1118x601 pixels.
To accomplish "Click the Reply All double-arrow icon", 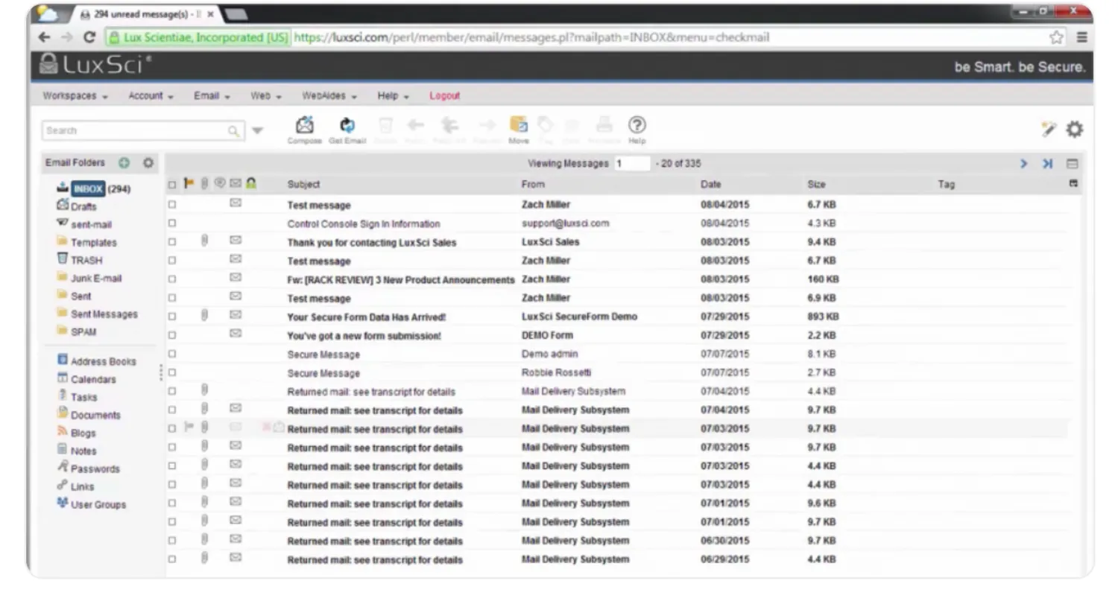I will click(450, 125).
